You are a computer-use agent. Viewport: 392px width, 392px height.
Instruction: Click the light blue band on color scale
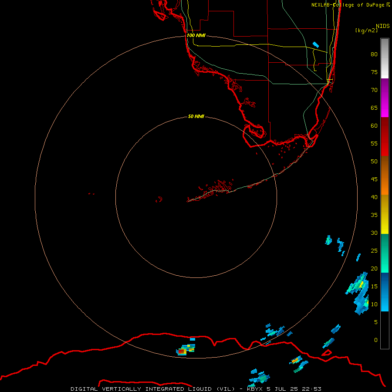click(x=385, y=292)
